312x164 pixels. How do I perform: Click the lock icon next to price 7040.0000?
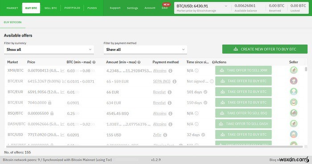(50, 102)
